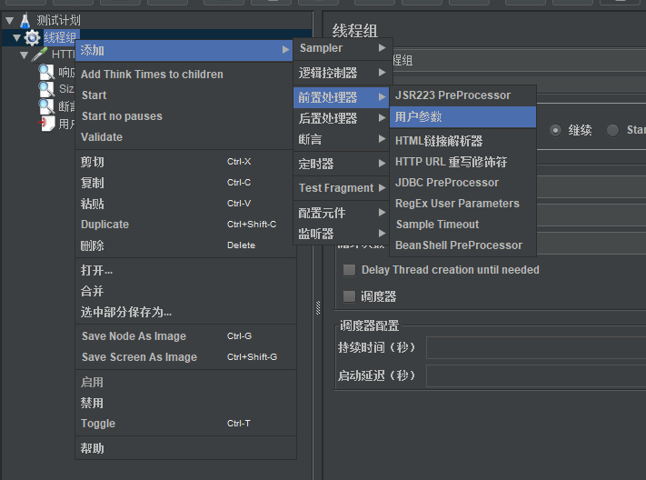Select the radio button beside Star...

coord(612,130)
